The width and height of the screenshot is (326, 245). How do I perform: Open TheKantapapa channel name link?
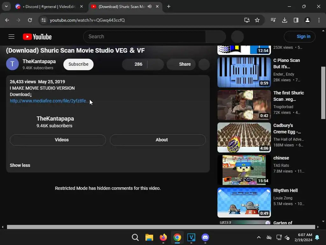(x=39, y=62)
